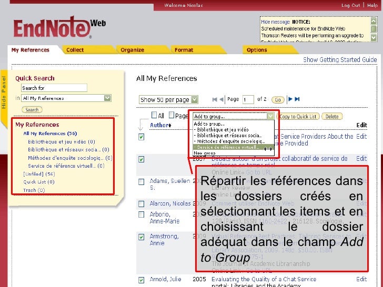383x287 pixels.
Task: Go to next page arrow icon
Action: (x=290, y=99)
